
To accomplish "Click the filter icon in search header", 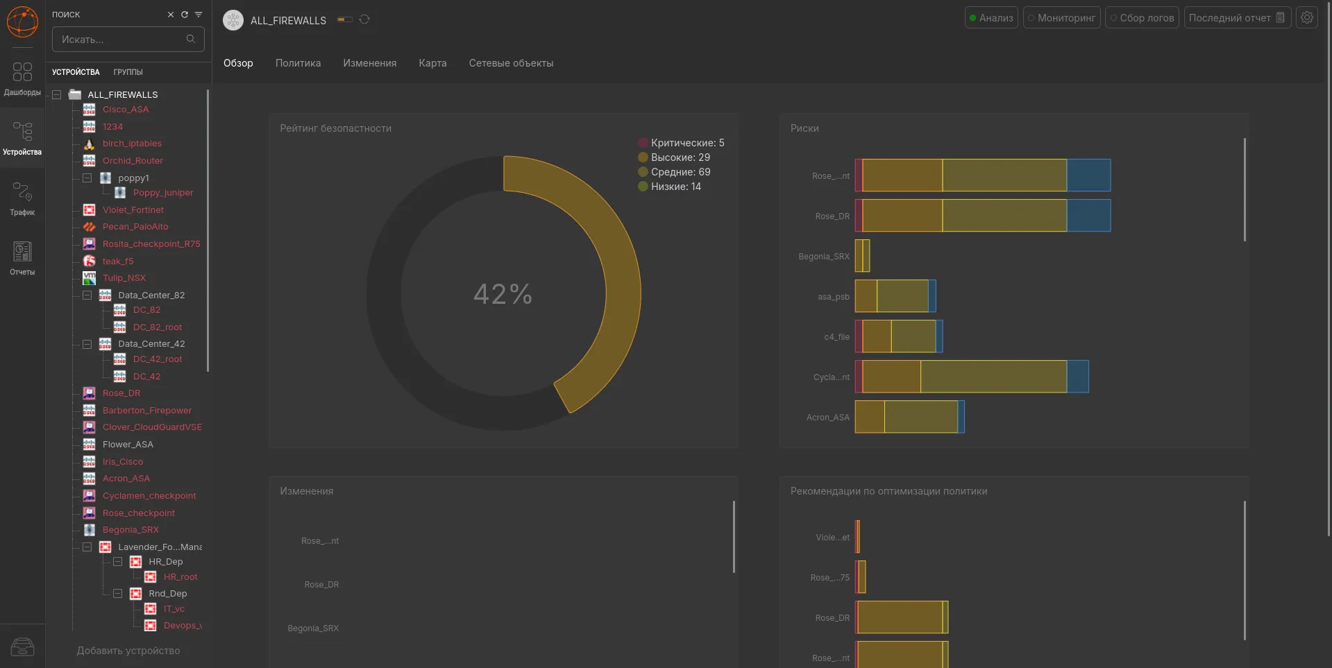I will pos(199,15).
